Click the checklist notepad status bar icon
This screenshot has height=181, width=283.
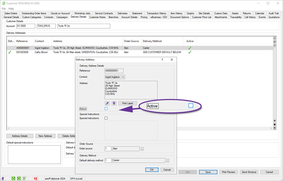tap(24, 179)
